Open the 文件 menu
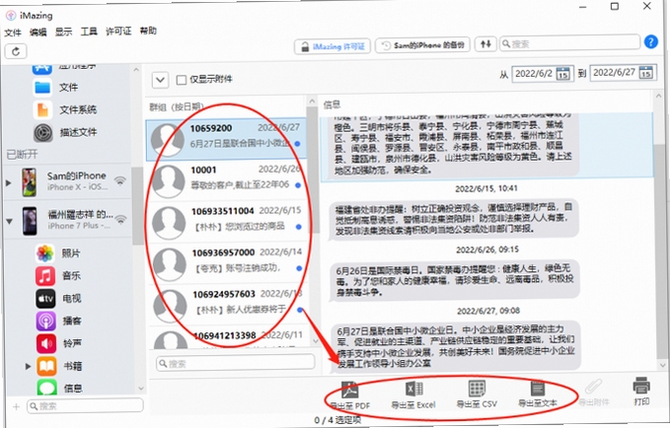The height and width of the screenshot is (428, 670). click(13, 33)
